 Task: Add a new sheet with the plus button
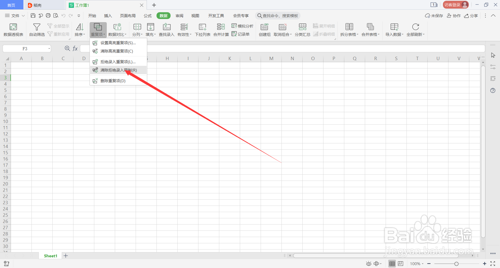66,256
